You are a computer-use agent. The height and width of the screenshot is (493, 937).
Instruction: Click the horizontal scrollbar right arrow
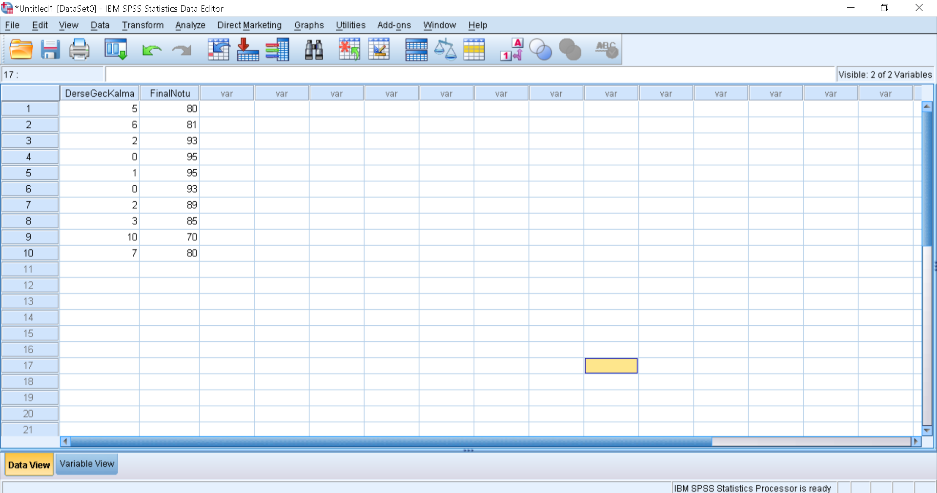click(916, 441)
